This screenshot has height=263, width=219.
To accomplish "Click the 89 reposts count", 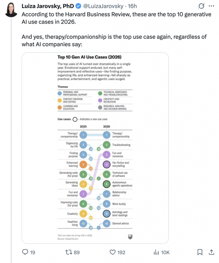I will pyautogui.click(x=76, y=252).
